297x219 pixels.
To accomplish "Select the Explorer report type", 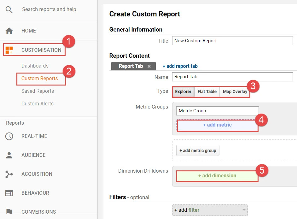I will [183, 92].
